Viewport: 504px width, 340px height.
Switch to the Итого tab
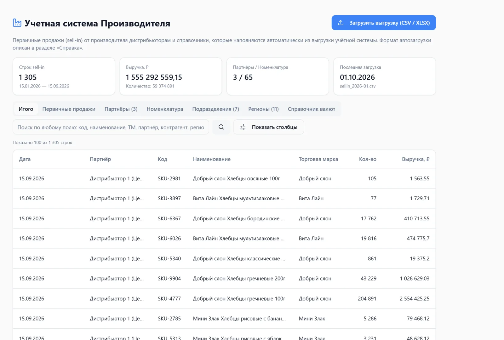click(x=26, y=109)
